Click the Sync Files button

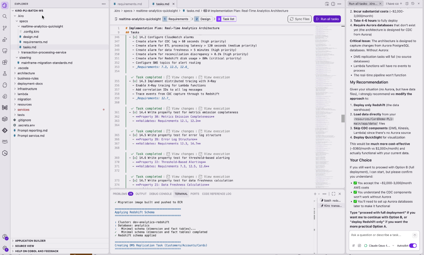300,19
